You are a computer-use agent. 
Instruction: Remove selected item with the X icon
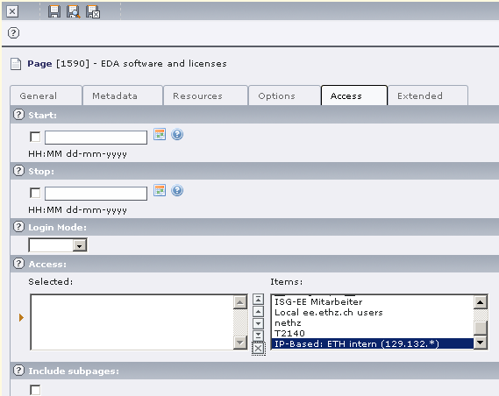click(258, 349)
